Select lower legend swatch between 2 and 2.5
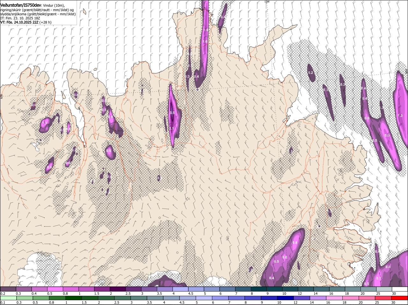Viewport: 408px width, 305px height. (x=106, y=298)
